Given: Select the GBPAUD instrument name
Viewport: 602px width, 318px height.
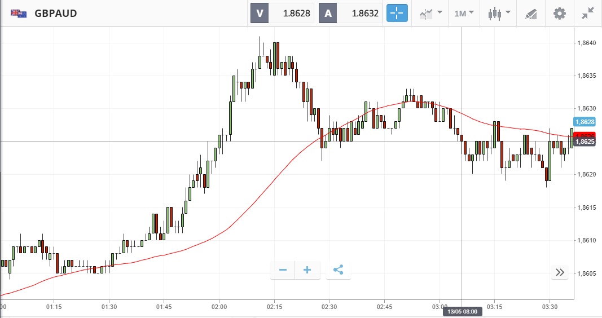Looking at the screenshot, I should coord(56,14).
